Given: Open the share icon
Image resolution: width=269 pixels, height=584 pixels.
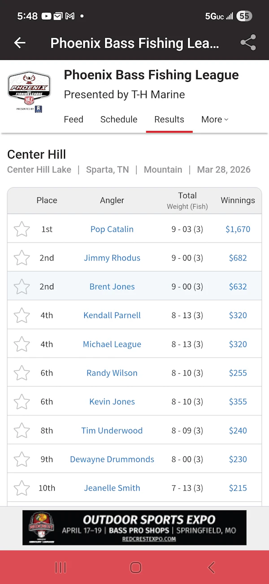Looking at the screenshot, I should coord(248,43).
